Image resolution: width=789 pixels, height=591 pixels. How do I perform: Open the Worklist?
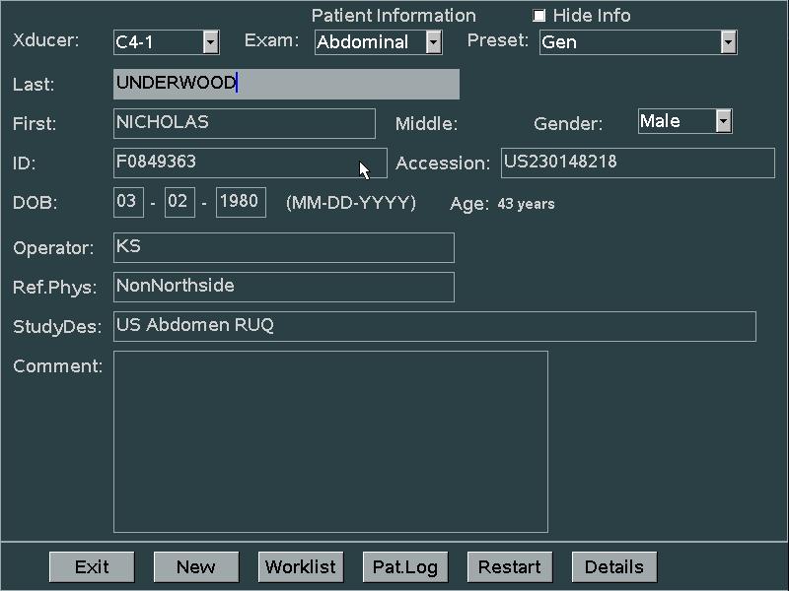[301, 566]
